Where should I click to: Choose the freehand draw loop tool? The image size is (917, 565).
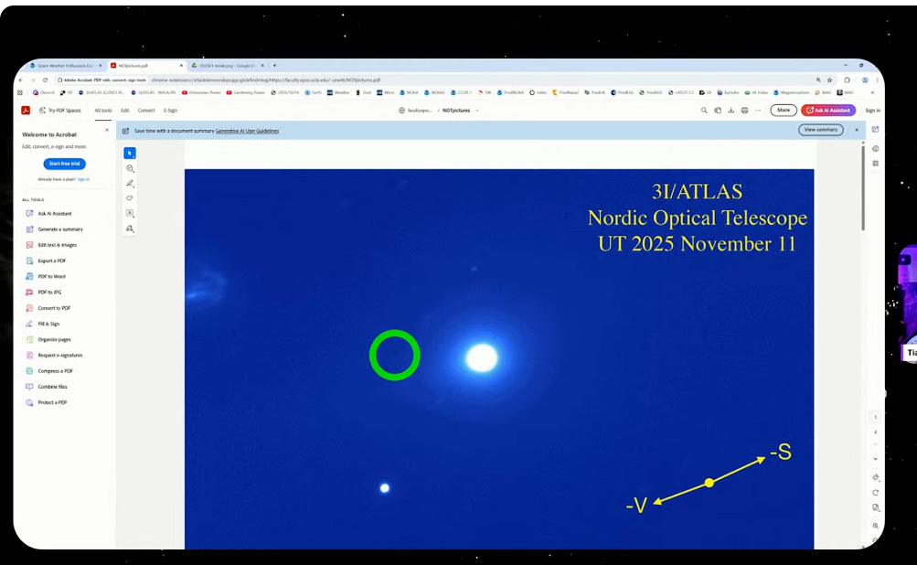click(130, 198)
